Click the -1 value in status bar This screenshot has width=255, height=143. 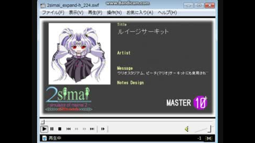[x=199, y=138]
